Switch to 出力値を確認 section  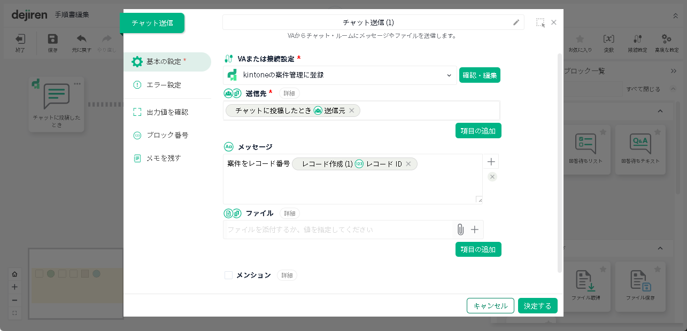[x=167, y=112]
